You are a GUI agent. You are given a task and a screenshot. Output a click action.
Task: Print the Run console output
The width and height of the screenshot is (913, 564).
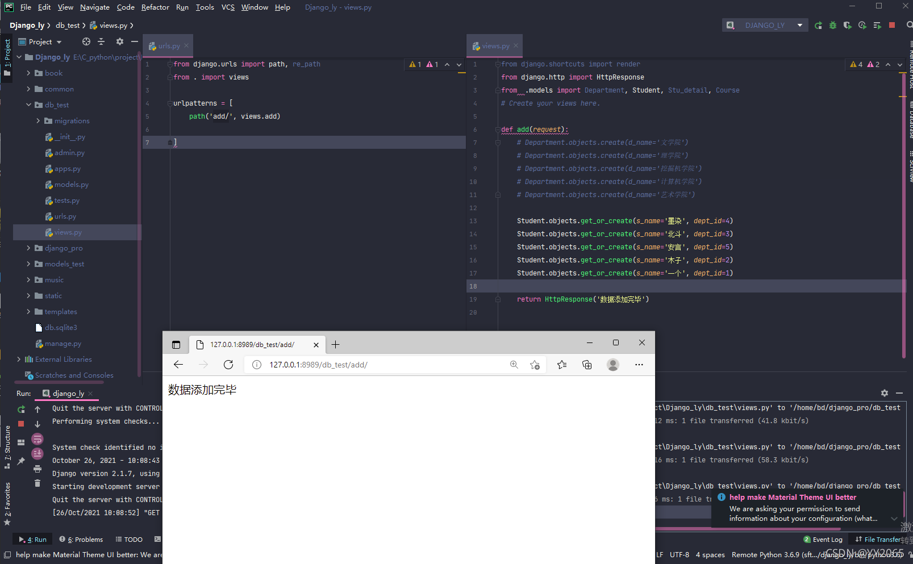click(x=37, y=469)
